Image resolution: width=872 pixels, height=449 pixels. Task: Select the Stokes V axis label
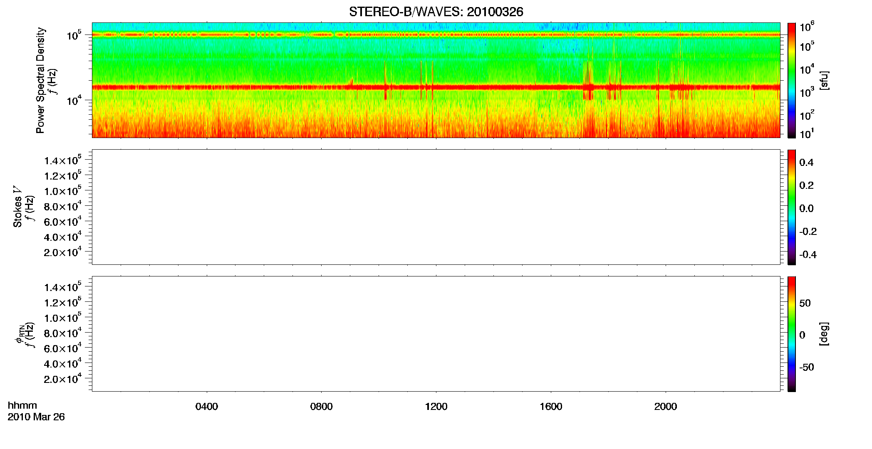click(x=17, y=207)
